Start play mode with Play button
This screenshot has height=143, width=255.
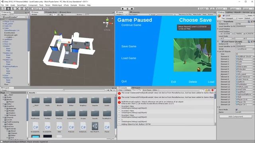click(x=123, y=9)
